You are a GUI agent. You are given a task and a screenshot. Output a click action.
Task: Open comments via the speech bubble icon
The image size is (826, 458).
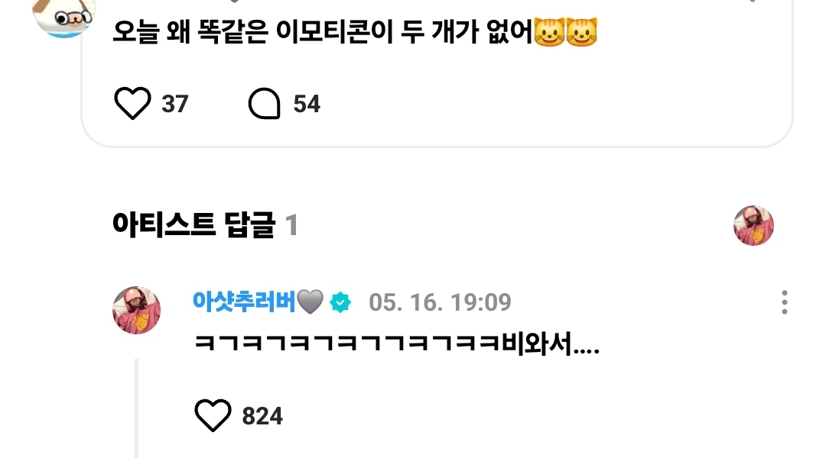point(265,103)
